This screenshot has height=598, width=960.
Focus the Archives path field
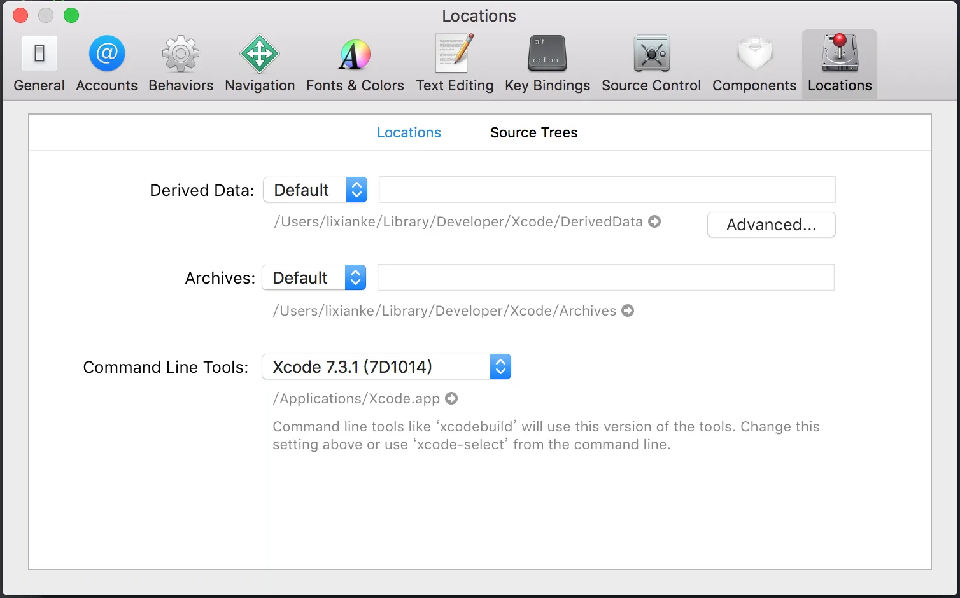coord(605,277)
